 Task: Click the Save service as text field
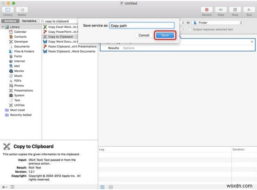[142, 26]
